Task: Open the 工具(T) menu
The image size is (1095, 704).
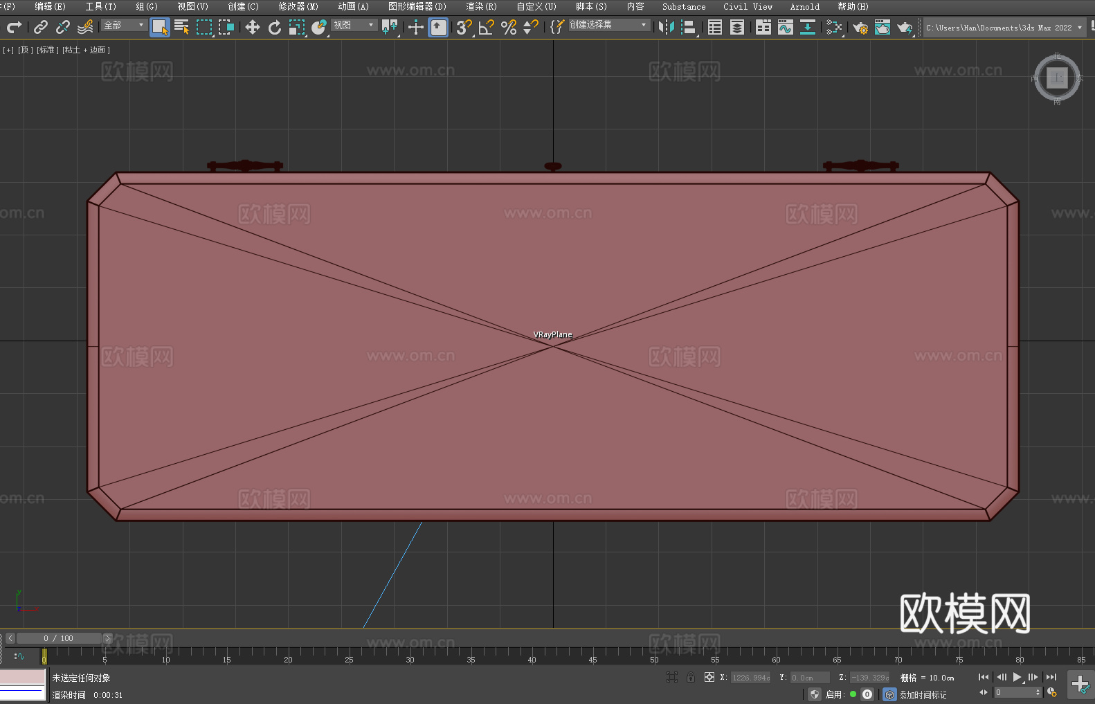Action: [101, 6]
